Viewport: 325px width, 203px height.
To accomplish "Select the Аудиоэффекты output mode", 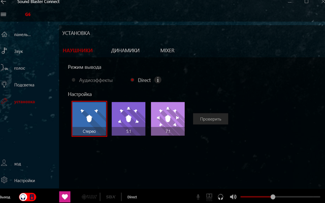I will [x=92, y=80].
